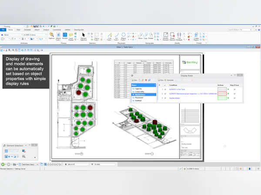Click the lock icon in the status bar
This screenshot has width=261, height=195.
(184, 169)
